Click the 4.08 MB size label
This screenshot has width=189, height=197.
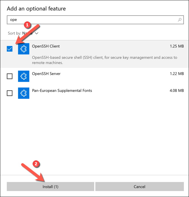coord(177,91)
